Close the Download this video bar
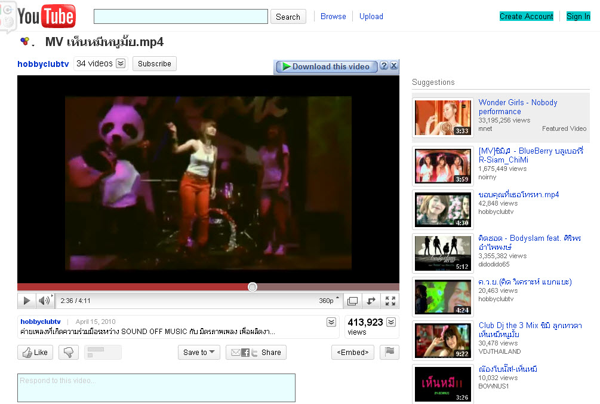The image size is (600, 404). click(394, 66)
